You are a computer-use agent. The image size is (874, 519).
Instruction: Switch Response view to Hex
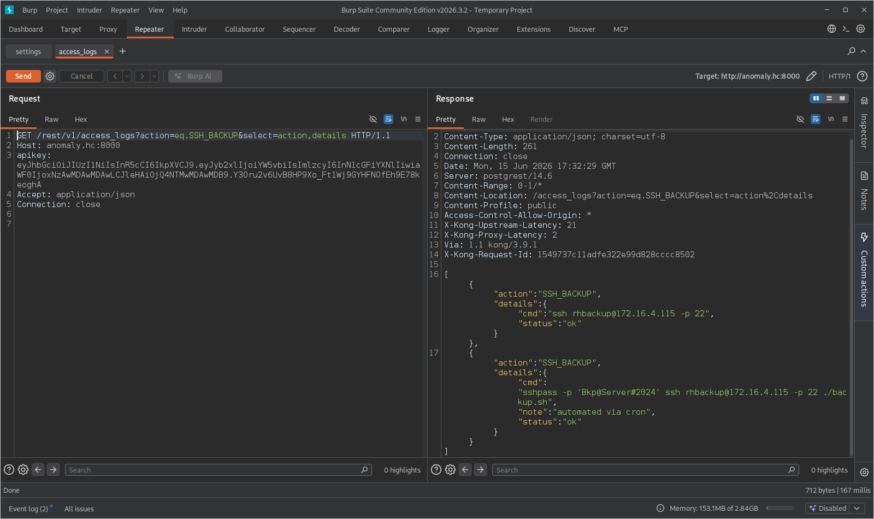pos(508,119)
